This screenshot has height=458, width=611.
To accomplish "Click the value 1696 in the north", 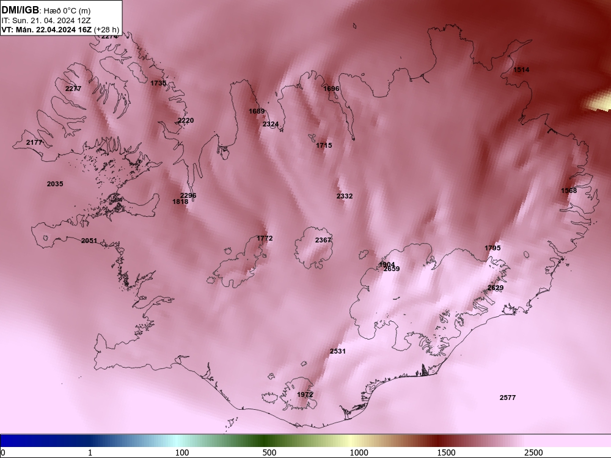I will click(331, 89).
